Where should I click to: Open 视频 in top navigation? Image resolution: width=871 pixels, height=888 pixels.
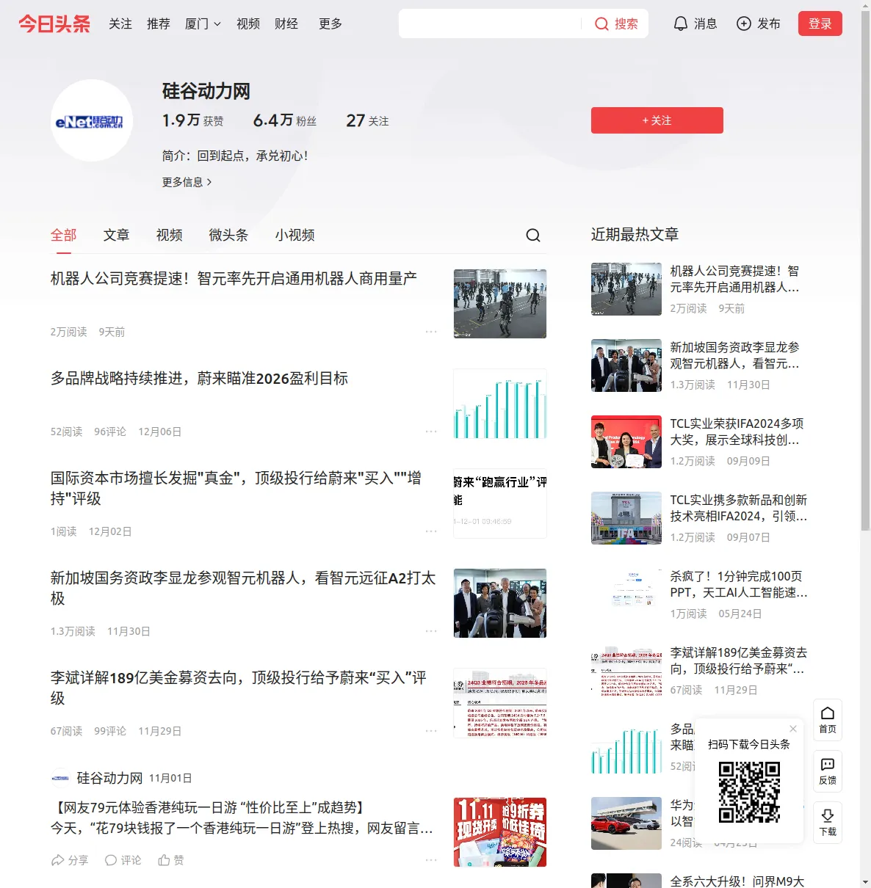[248, 23]
